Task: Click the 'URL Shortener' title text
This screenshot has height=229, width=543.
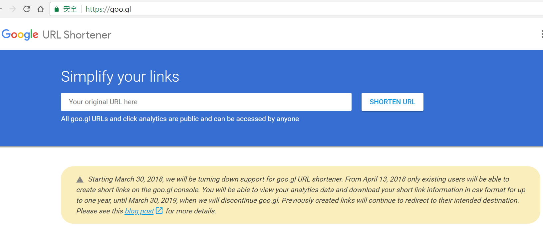Action: [77, 35]
